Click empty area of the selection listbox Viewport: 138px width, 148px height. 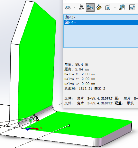101,36
